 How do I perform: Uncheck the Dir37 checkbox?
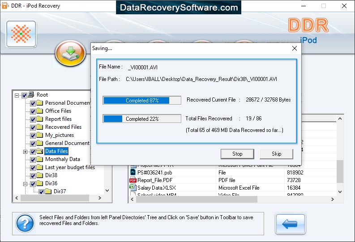pos(41,192)
